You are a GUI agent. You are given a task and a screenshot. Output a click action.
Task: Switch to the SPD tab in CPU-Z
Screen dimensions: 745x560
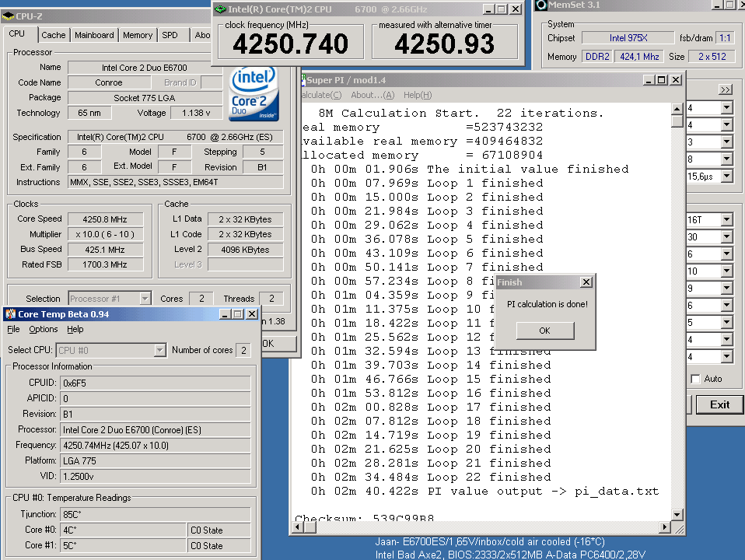pyautogui.click(x=170, y=35)
